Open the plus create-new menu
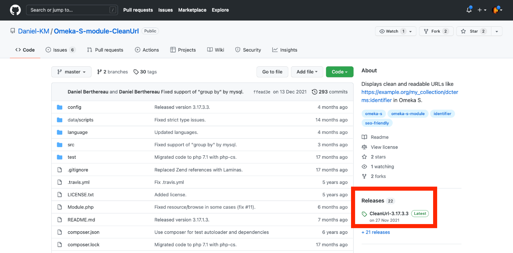 [482, 10]
